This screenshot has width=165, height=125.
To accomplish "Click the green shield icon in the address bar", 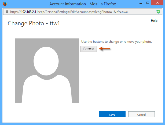I will click(x=158, y=12).
